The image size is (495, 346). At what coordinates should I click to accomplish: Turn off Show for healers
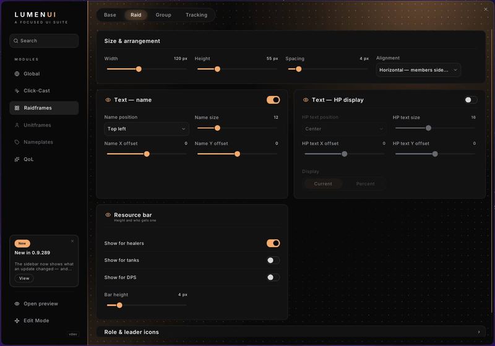tap(273, 243)
